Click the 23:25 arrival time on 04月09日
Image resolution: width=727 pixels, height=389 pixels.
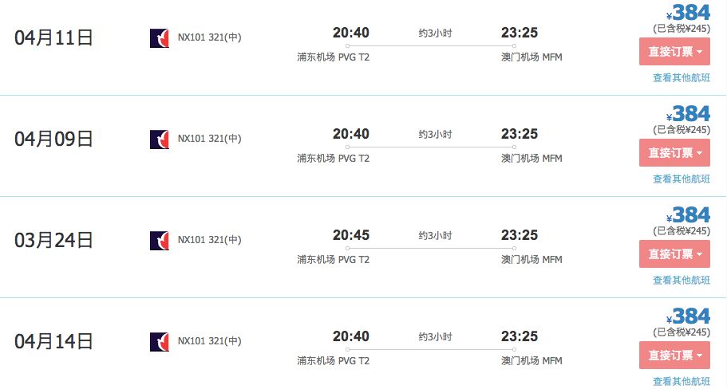point(520,134)
